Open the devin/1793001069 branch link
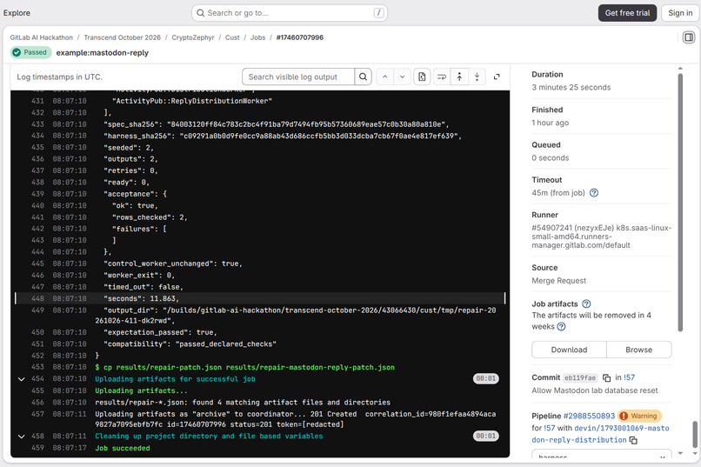Viewport: 701px width, 467px height. coord(600,434)
